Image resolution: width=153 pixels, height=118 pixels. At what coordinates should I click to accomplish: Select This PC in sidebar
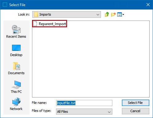point(16,87)
